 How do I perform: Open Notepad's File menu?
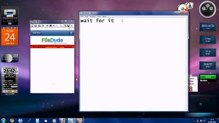click(82, 17)
